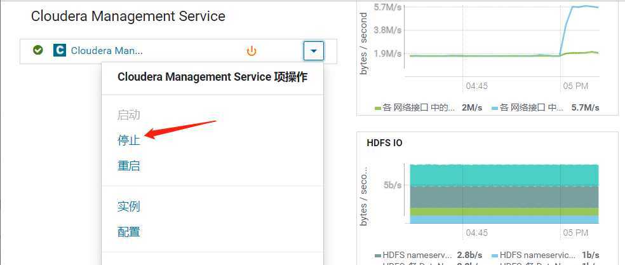Click the light blue HDFS 1b/s legend swatch

(x=495, y=255)
